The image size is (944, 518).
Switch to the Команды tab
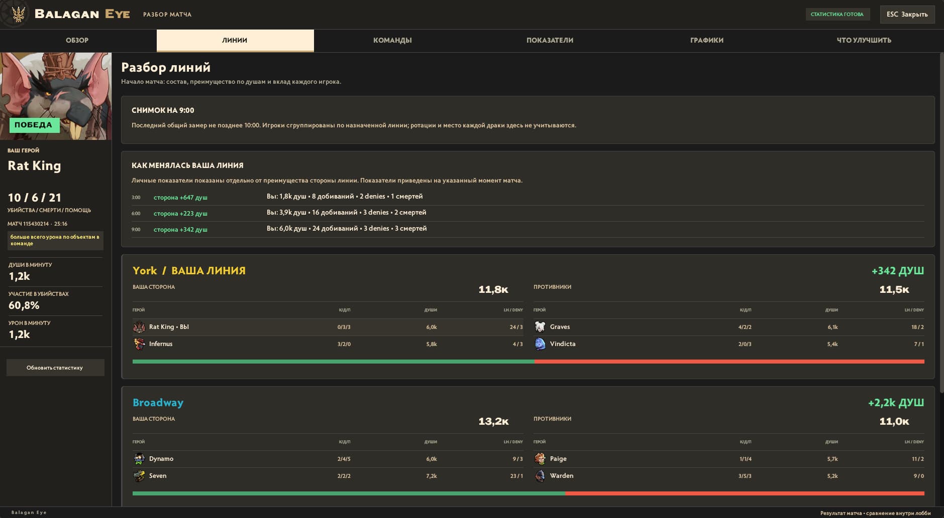[x=392, y=40]
